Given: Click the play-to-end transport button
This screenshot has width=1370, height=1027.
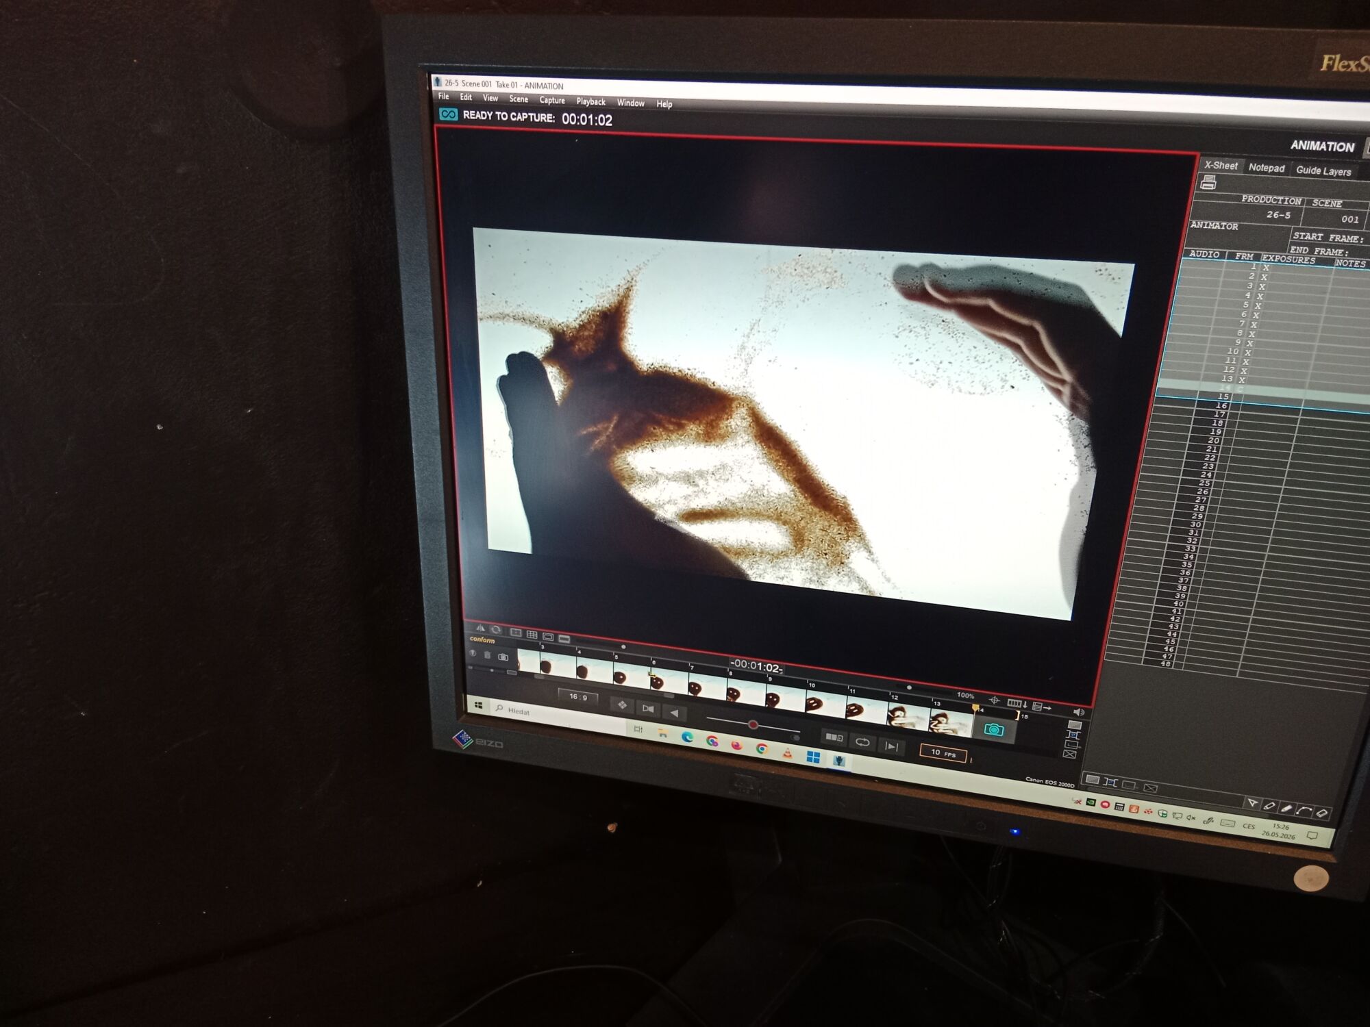Looking at the screenshot, I should (892, 746).
